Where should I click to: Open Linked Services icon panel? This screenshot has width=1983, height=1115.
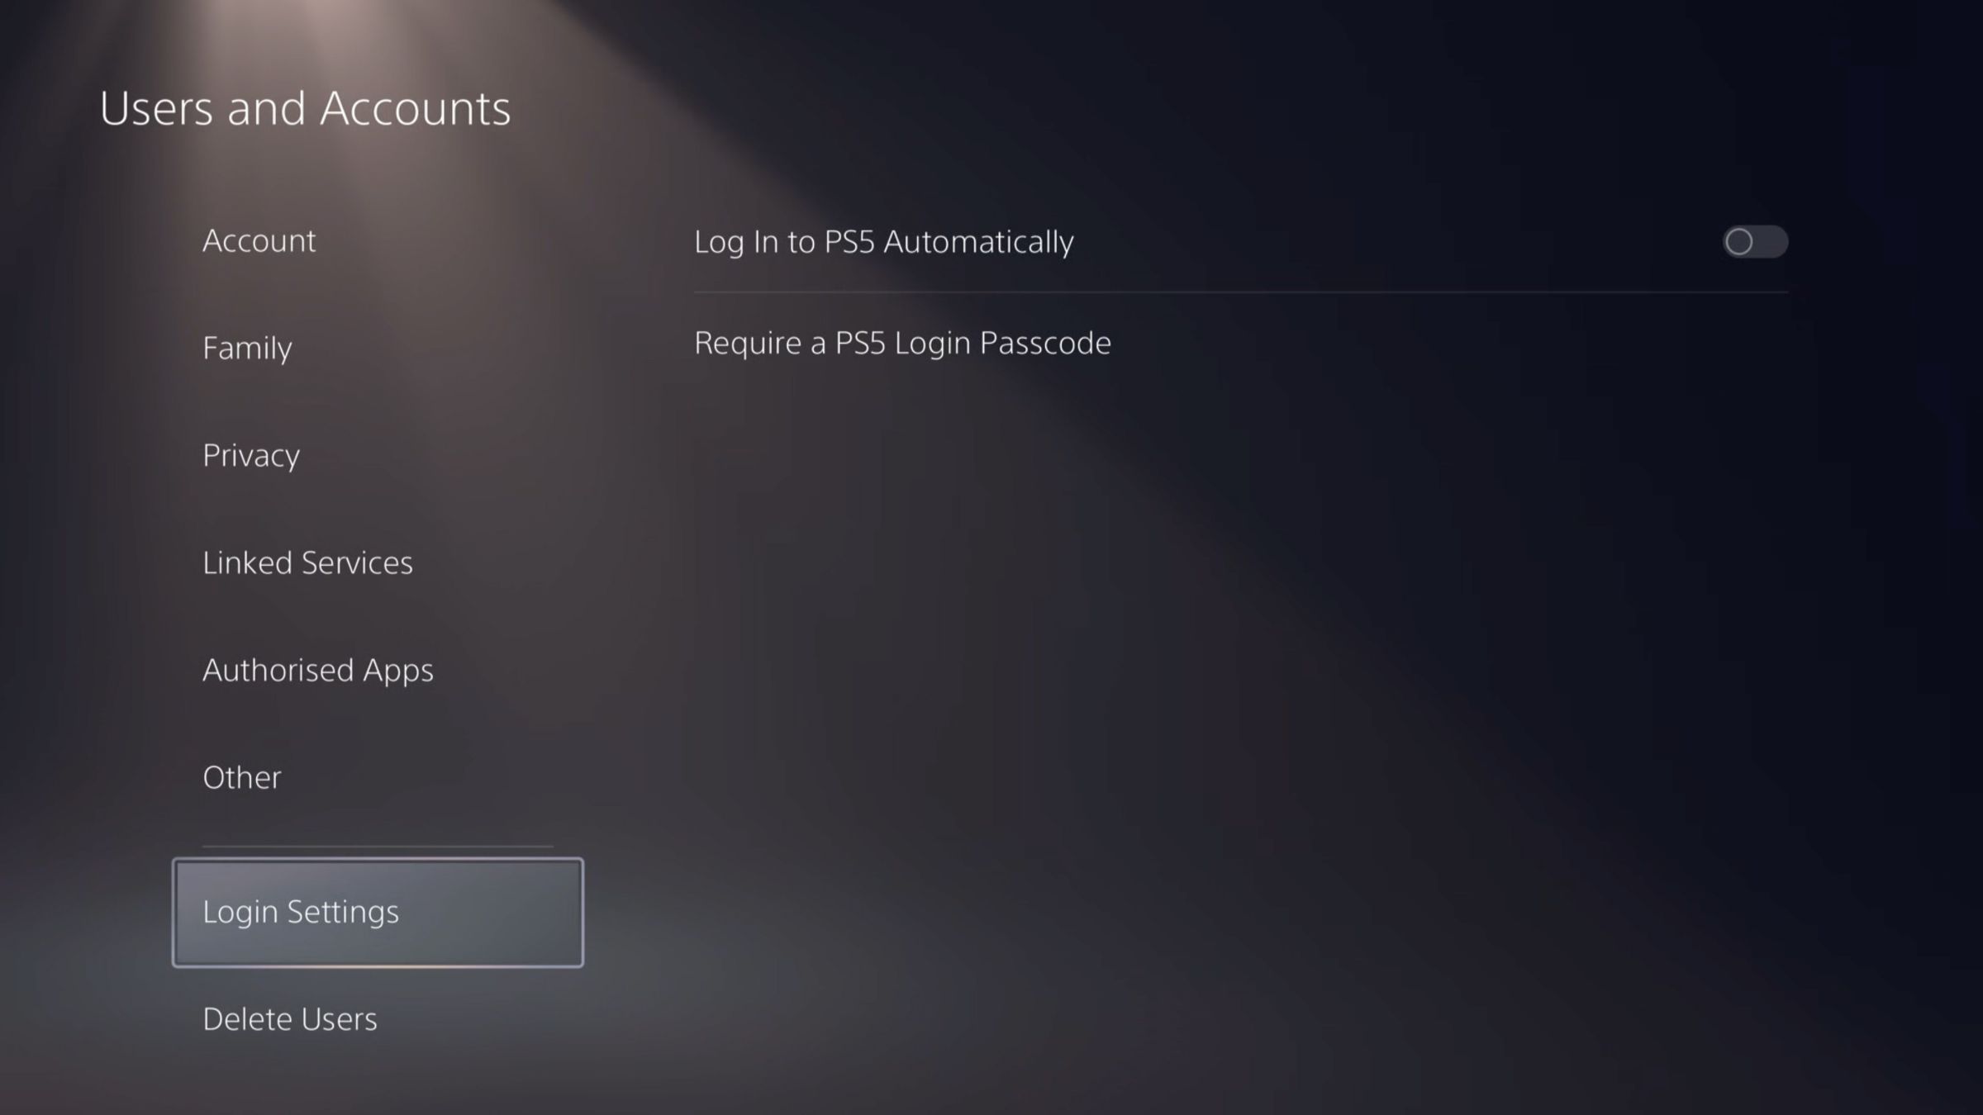pyautogui.click(x=308, y=561)
